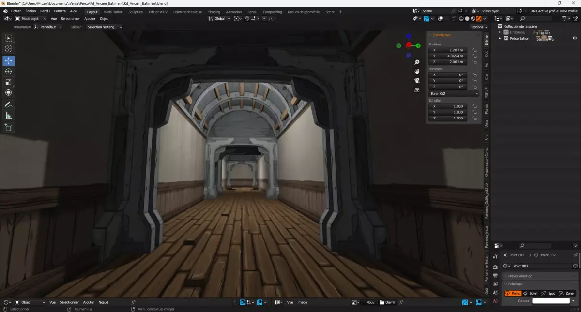Pin the properties editor context

click(x=575, y=255)
